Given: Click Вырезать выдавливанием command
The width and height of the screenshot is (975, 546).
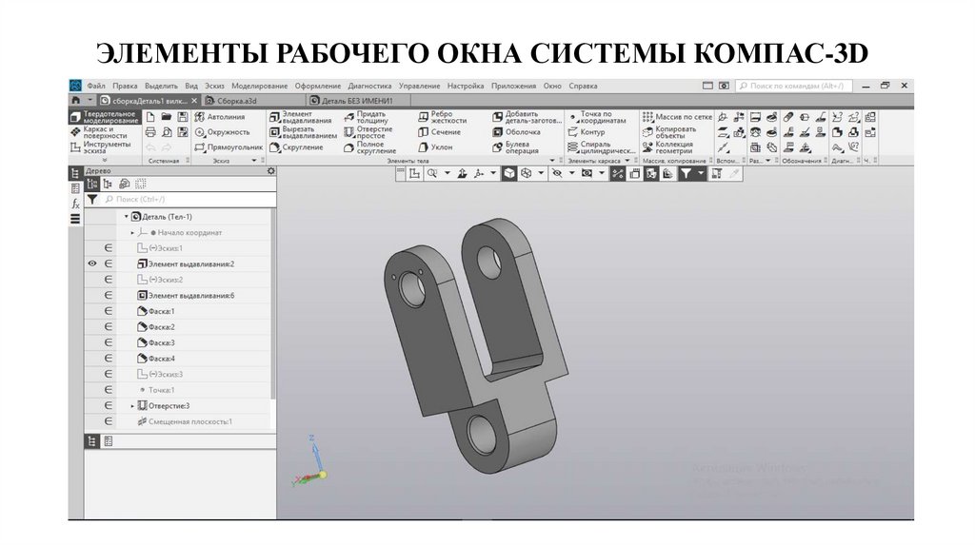Looking at the screenshot, I should [x=304, y=132].
